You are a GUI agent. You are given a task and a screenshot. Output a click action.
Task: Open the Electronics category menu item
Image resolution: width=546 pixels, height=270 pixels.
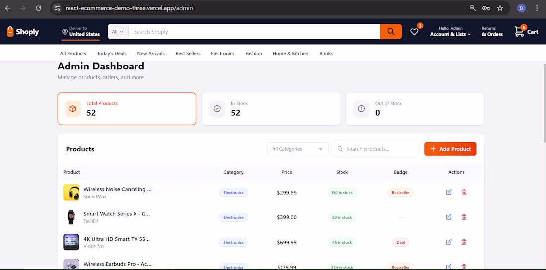[x=223, y=53]
